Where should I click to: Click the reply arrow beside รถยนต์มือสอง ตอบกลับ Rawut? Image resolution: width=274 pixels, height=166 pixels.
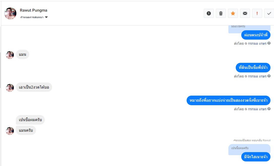point(234,140)
